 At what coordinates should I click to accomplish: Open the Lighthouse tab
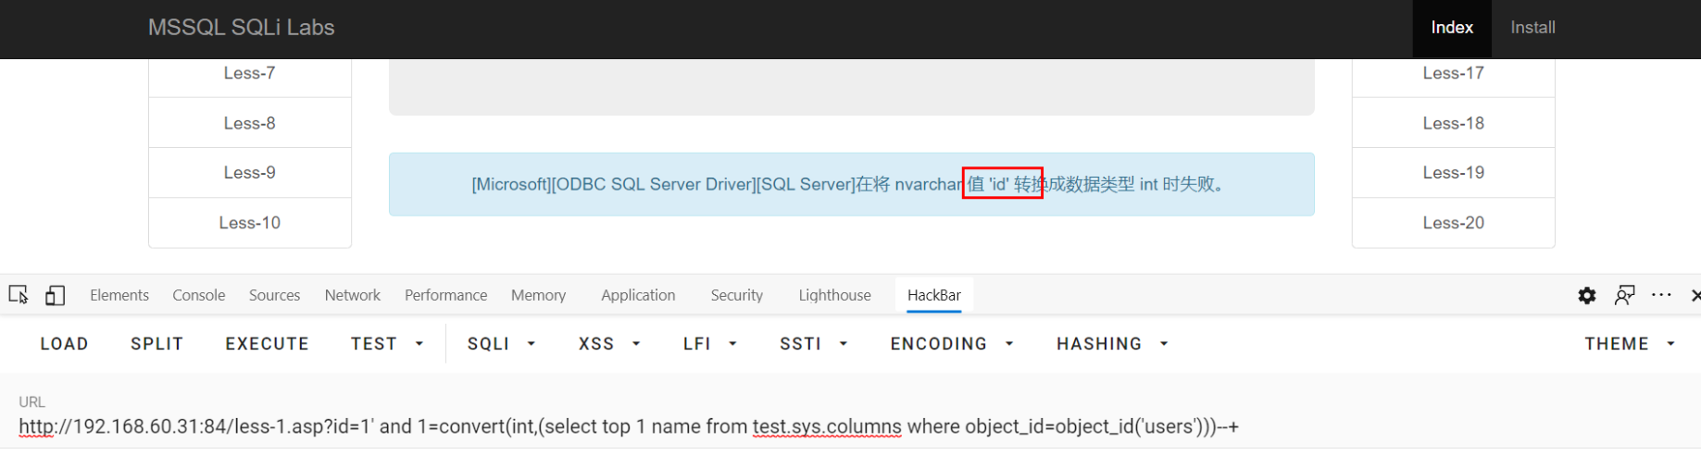point(835,295)
